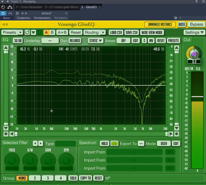
Task: Go to next host preset arrow
Action: [x=26, y=13]
